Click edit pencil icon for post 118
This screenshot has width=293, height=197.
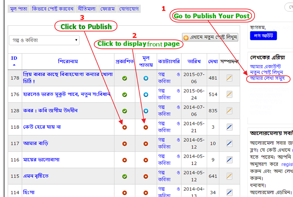(x=229, y=127)
